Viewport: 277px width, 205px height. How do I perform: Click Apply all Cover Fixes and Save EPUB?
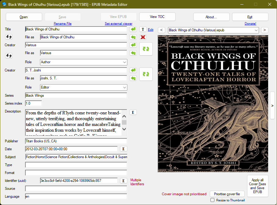tap(257, 186)
